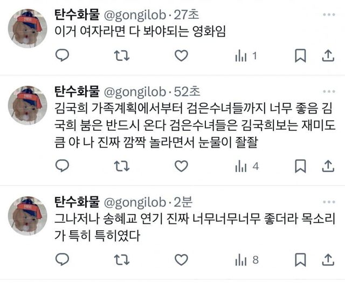Reply to the 27초 tweet
The width and height of the screenshot is (345, 283).
[63, 55]
